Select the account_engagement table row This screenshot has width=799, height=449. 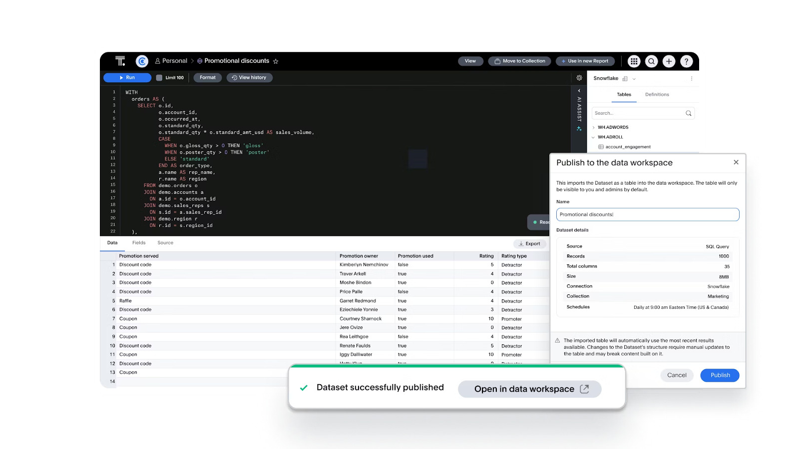643,147
